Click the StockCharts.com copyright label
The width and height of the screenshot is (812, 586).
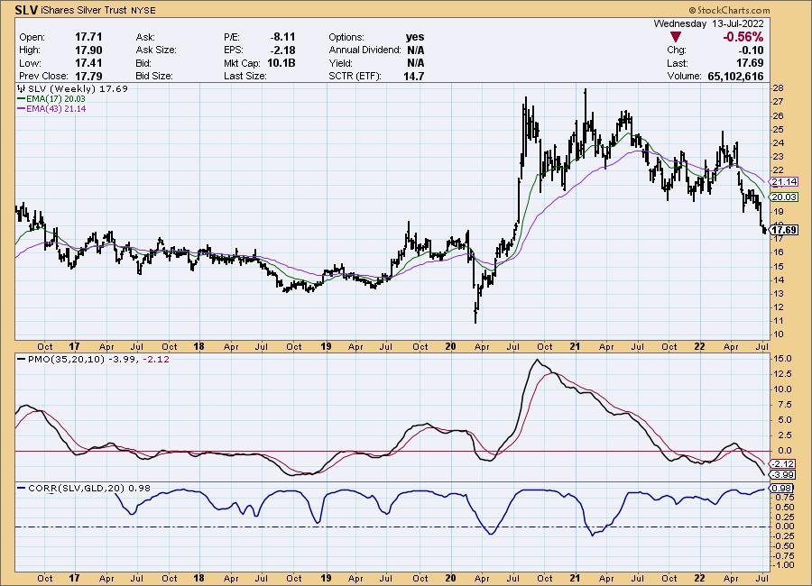coord(729,10)
